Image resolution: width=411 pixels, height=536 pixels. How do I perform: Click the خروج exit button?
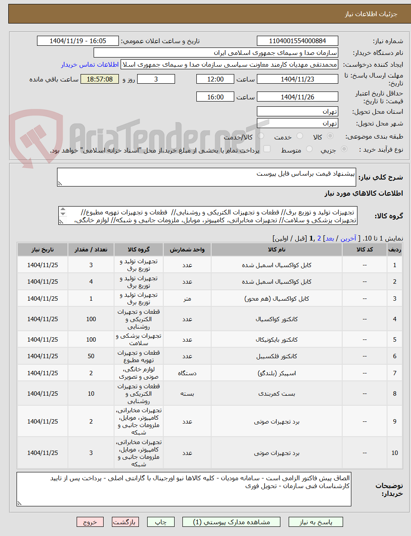point(90,522)
